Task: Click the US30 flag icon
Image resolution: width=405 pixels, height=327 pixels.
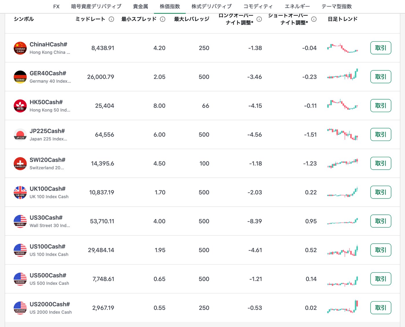Action: pyautogui.click(x=20, y=221)
